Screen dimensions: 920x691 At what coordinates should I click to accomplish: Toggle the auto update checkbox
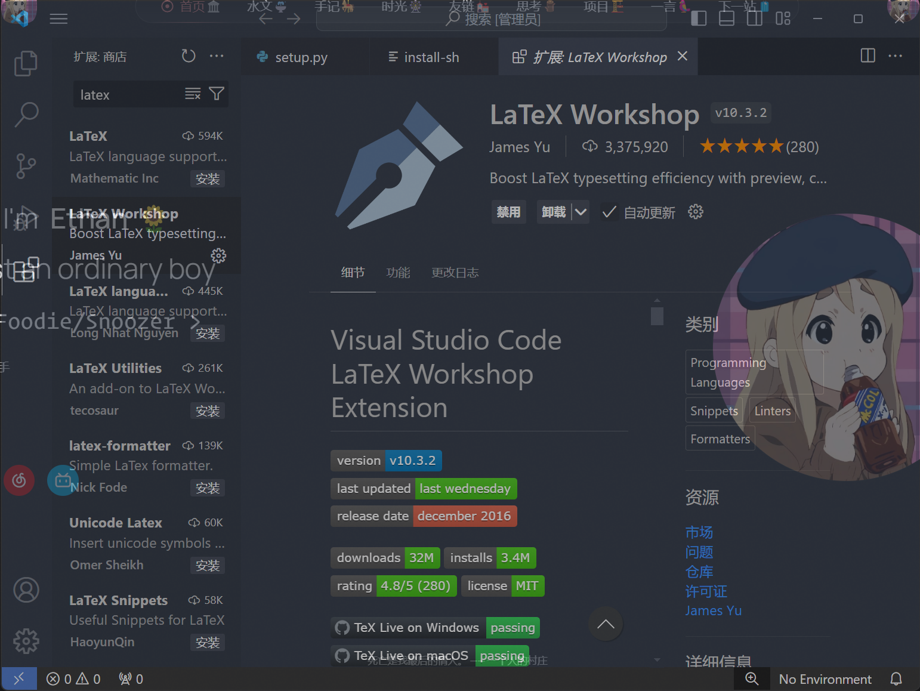coord(609,212)
